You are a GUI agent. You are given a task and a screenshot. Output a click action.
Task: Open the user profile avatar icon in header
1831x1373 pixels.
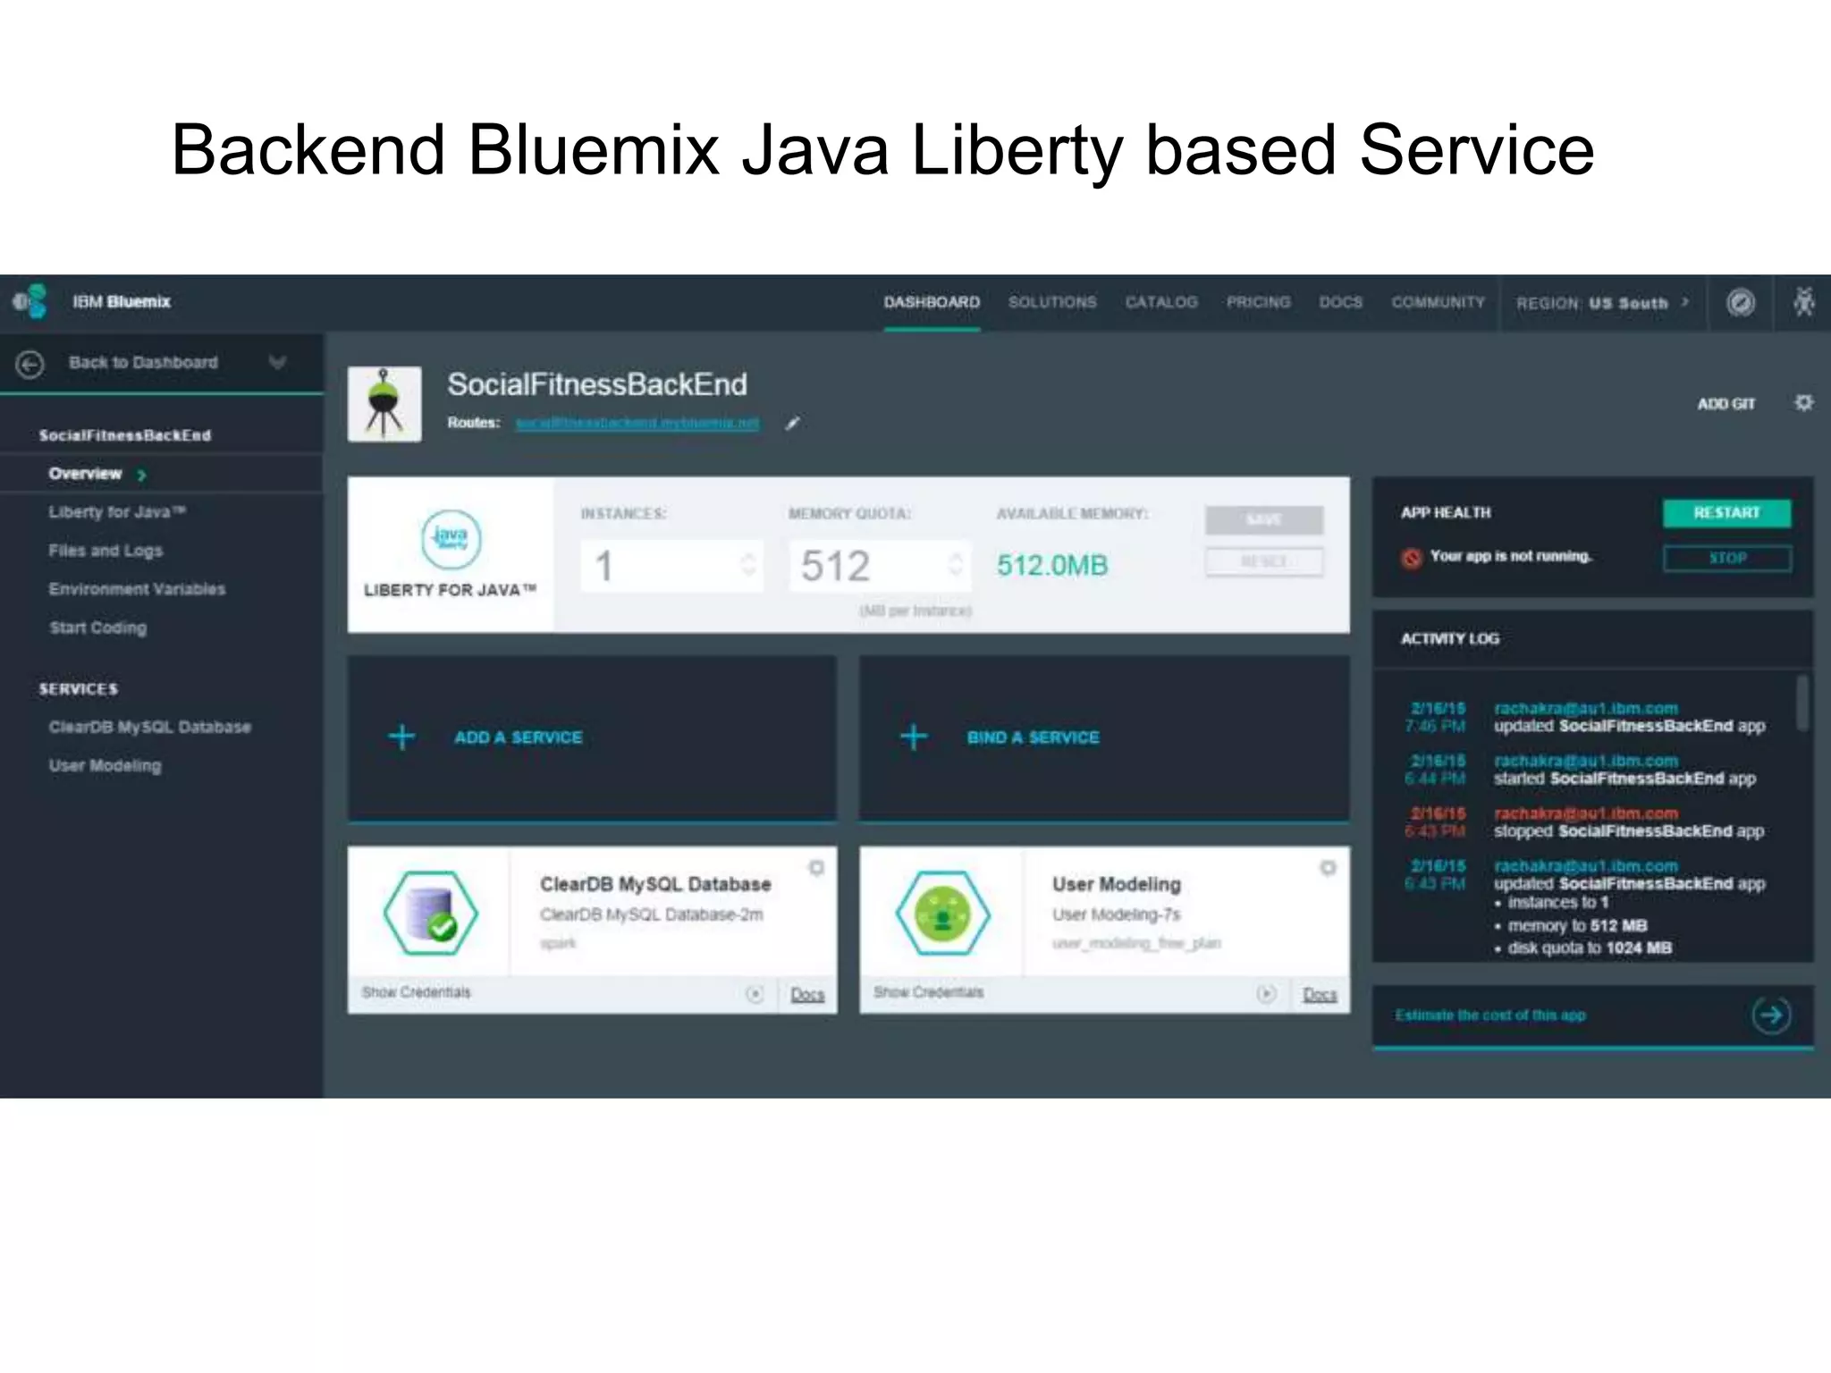click(x=1740, y=302)
